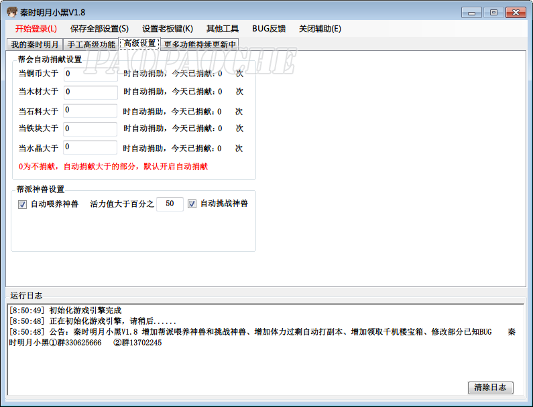Open 保存全部设置(S) menu
This screenshot has width=533, height=407.
pyautogui.click(x=99, y=29)
